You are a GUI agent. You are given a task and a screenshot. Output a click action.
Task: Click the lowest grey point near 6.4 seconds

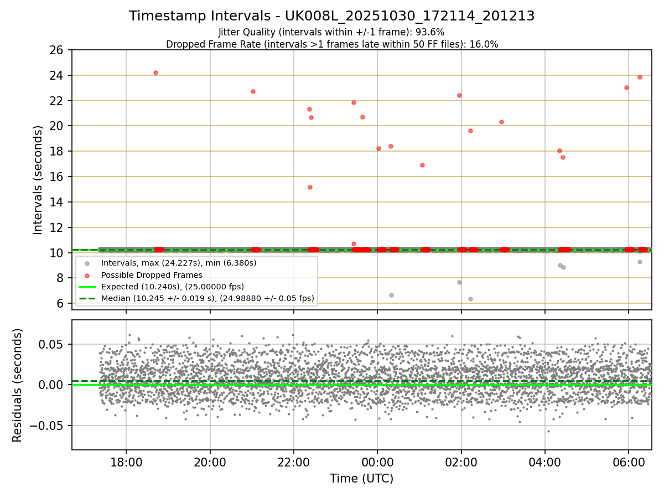point(470,299)
